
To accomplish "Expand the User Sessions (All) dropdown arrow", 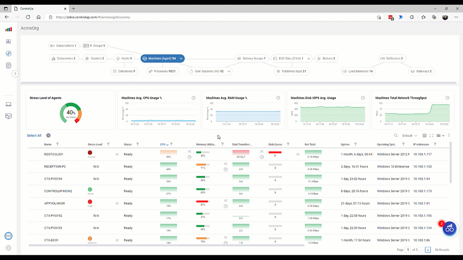I will point(229,71).
